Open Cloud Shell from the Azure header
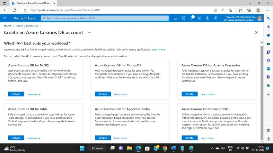Image resolution: width=273 pixels, height=153 pixels. point(175,18)
